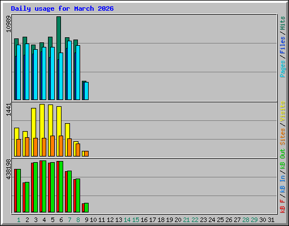Click day 26 on the x-axis
Screen dimensions: 289x226
click(x=229, y=220)
